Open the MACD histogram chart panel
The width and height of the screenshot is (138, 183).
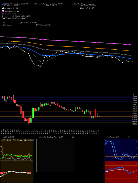[17, 172]
